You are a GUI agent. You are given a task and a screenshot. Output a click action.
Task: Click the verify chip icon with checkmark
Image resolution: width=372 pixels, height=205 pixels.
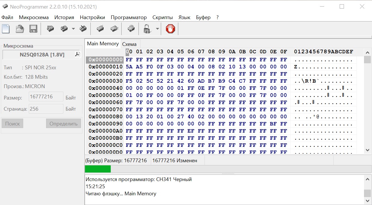coord(100,29)
